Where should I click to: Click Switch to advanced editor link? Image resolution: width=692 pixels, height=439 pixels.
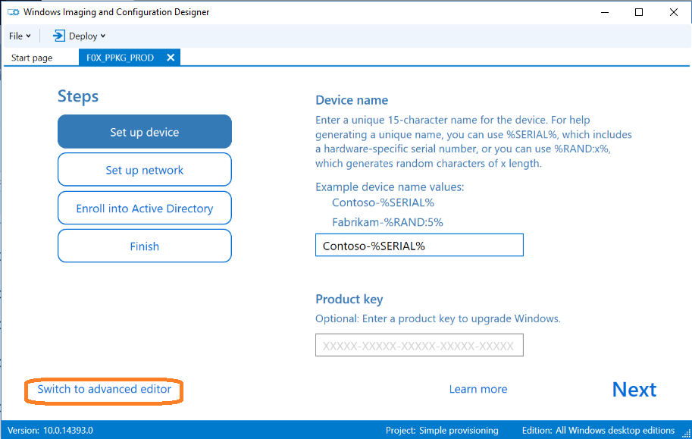pyautogui.click(x=104, y=389)
